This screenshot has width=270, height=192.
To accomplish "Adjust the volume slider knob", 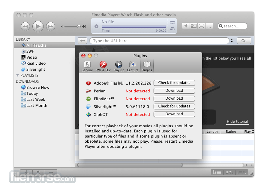I will [x=79, y=26].
